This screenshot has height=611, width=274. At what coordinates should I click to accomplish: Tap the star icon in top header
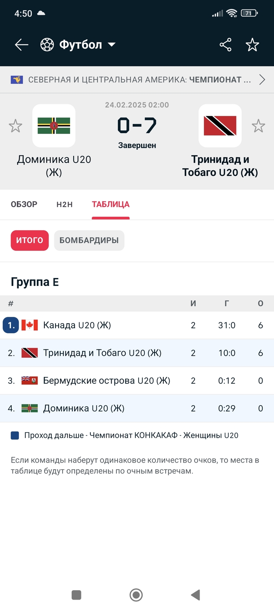pos(252,45)
